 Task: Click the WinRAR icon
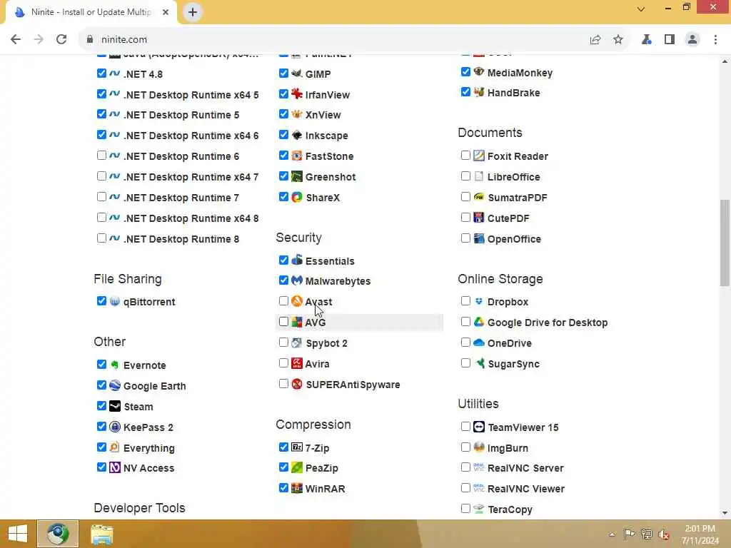(297, 488)
